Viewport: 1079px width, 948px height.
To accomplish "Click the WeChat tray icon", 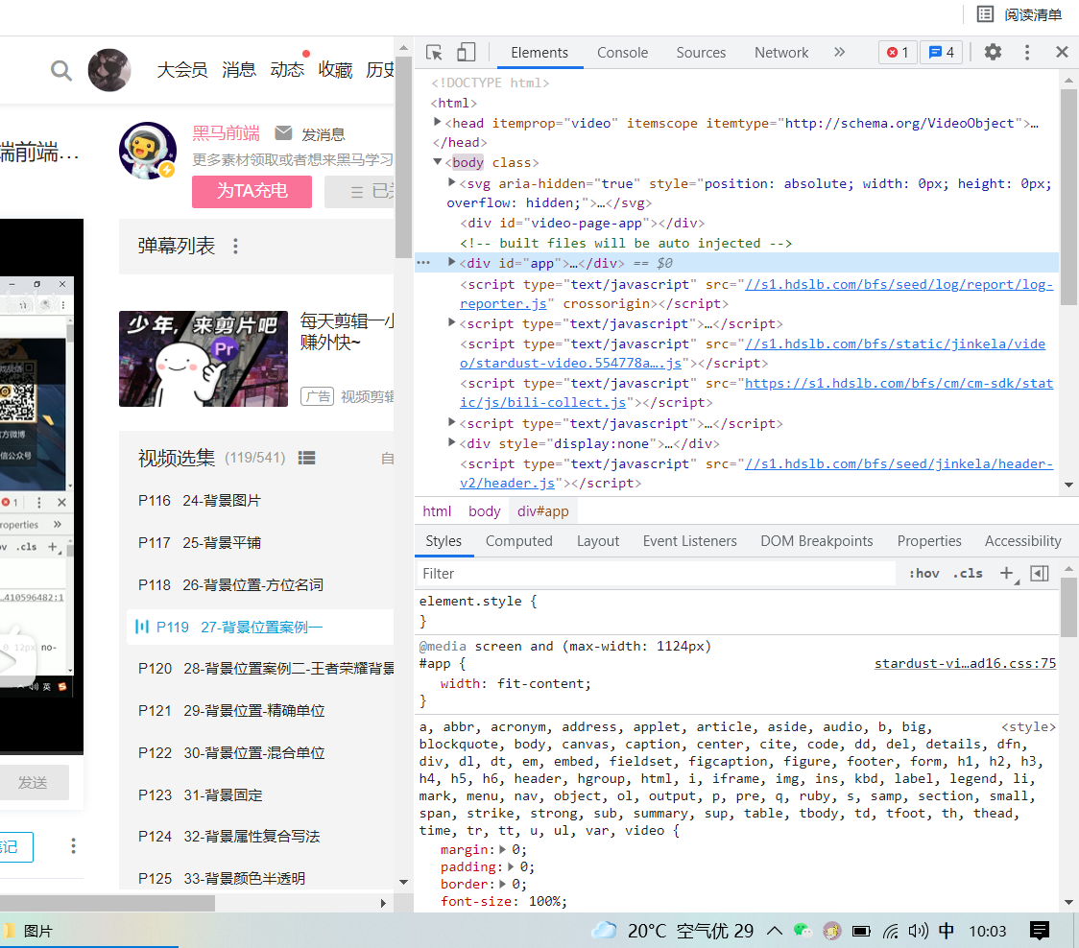I will point(803,931).
